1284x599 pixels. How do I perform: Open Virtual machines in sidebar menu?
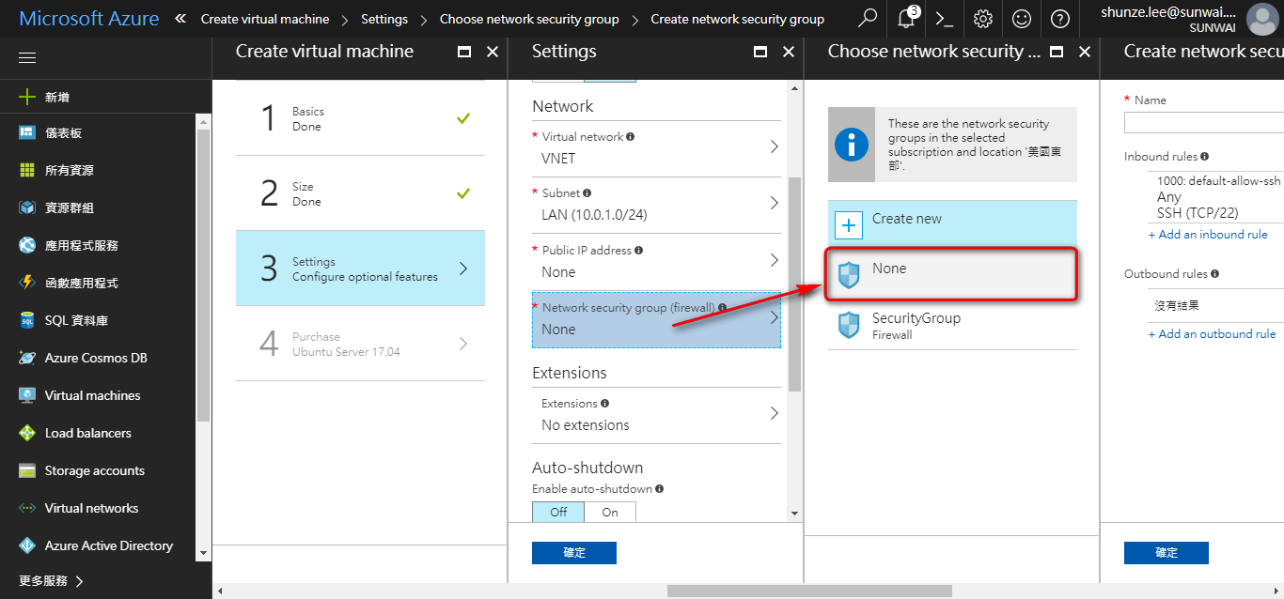click(x=92, y=395)
